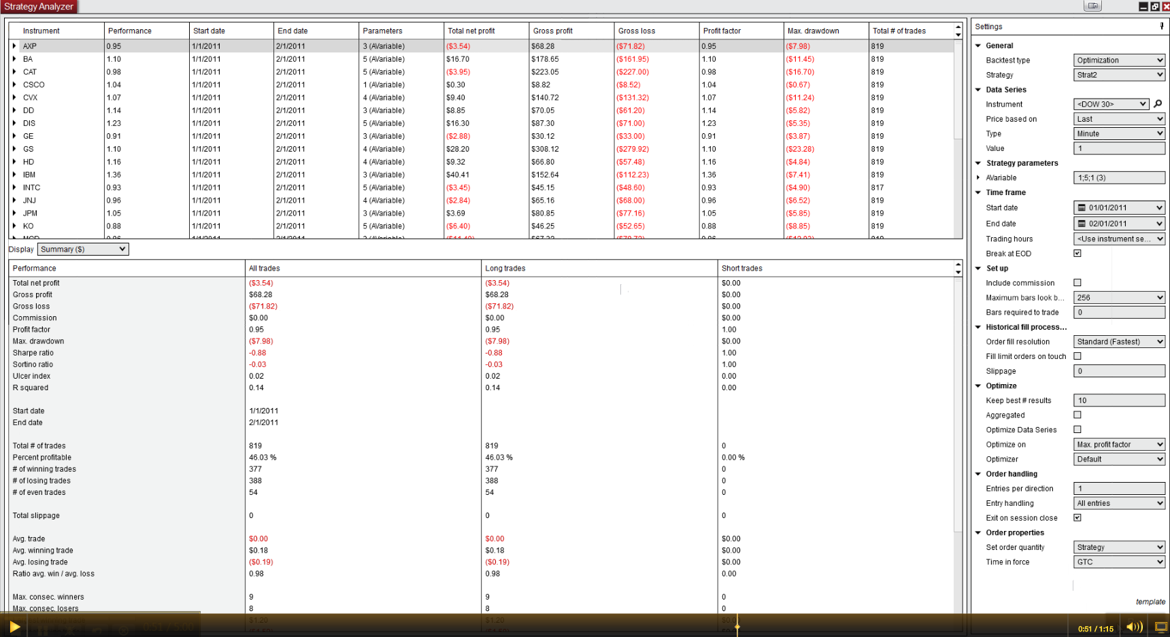Open the Display Summary ($) dropdown
The height and width of the screenshot is (637, 1170).
(83, 249)
